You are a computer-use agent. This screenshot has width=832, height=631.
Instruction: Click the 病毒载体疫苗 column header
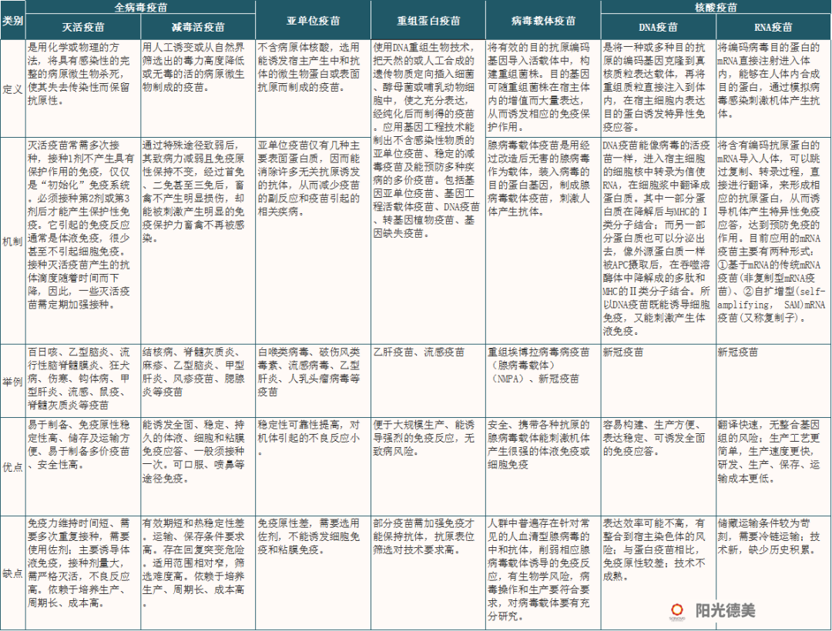pyautogui.click(x=542, y=21)
